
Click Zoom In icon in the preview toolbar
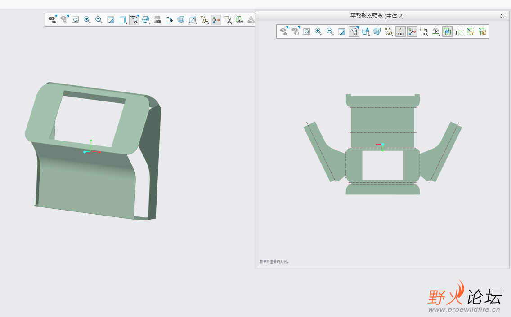318,31
